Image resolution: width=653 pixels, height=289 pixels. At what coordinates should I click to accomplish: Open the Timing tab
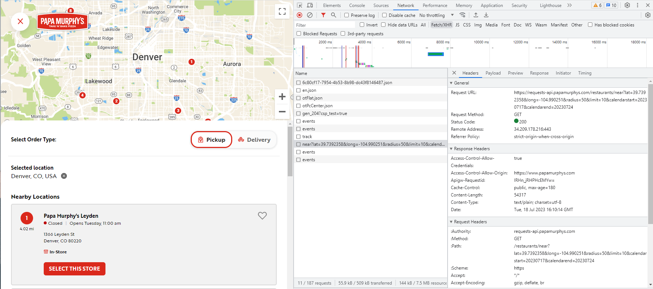click(585, 73)
